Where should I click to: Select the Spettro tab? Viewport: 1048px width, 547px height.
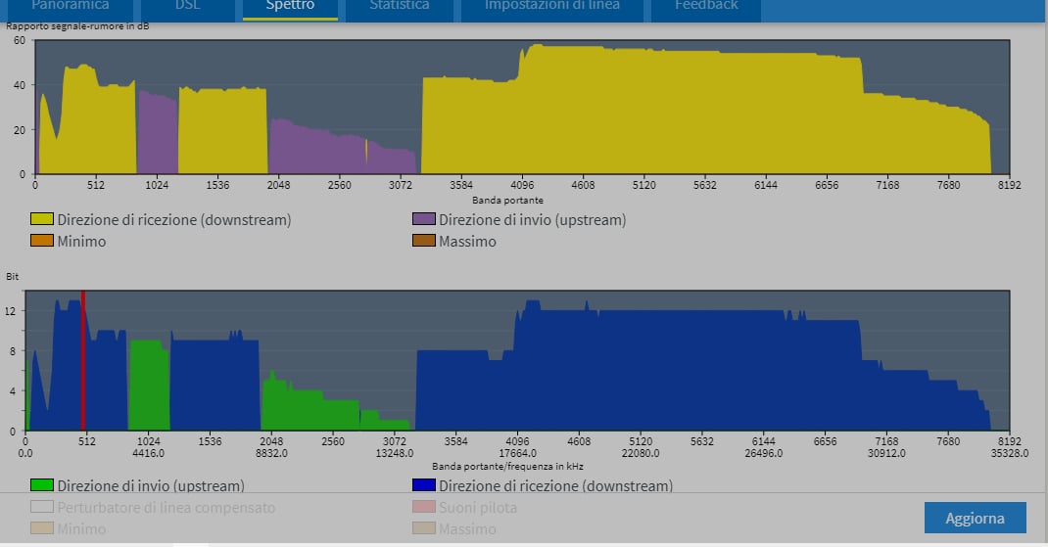click(290, 6)
